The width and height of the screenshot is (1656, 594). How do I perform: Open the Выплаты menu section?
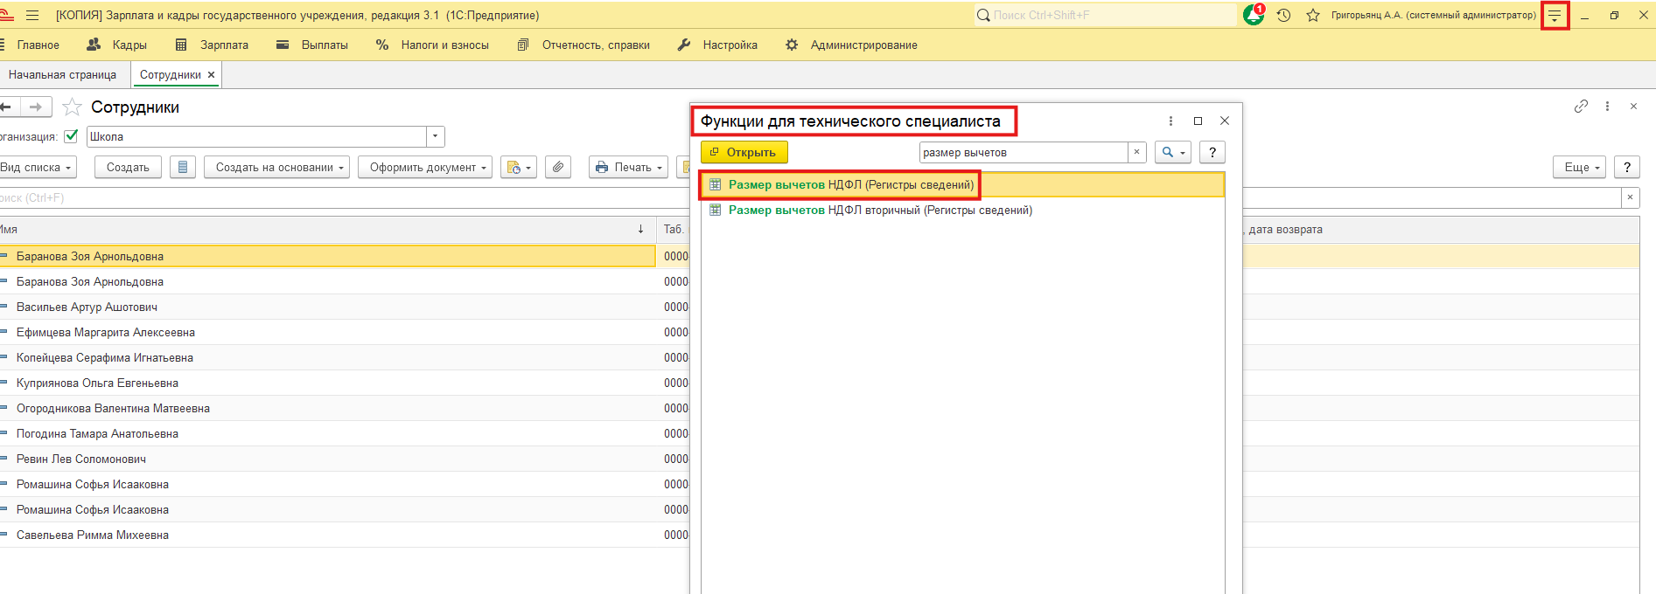click(x=312, y=45)
